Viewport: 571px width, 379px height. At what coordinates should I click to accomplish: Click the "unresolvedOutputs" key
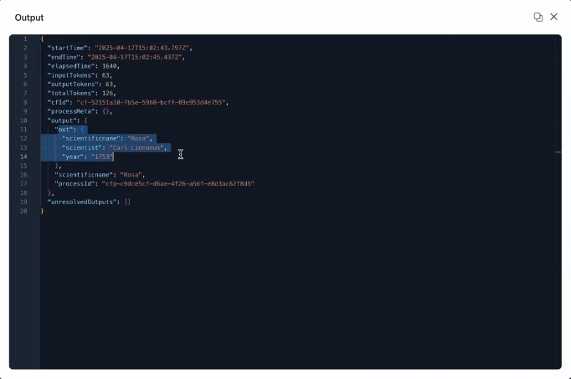(82, 202)
